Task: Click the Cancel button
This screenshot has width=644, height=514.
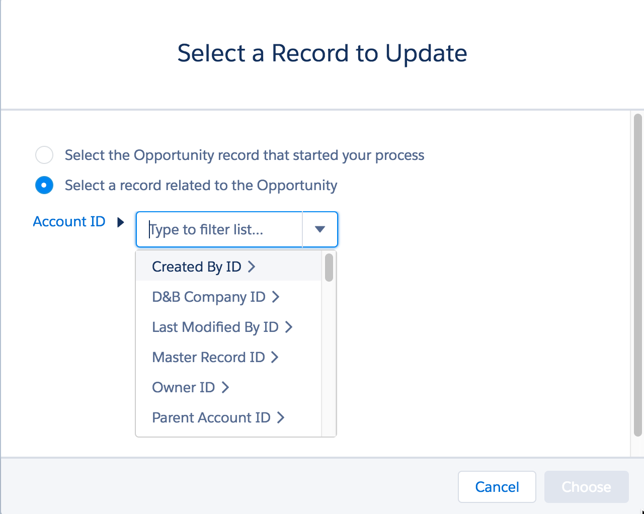Action: tap(497, 487)
